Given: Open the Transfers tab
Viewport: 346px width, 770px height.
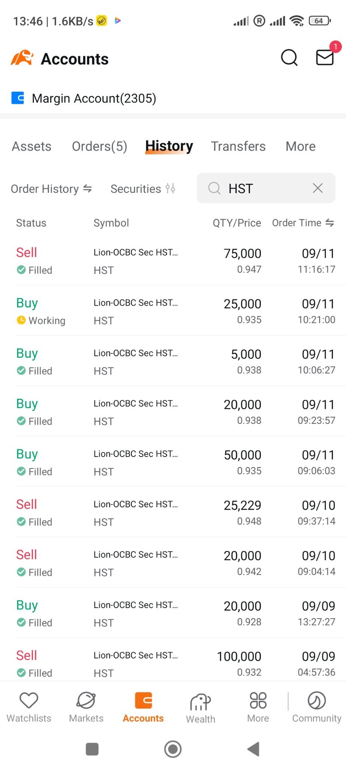Looking at the screenshot, I should point(238,146).
